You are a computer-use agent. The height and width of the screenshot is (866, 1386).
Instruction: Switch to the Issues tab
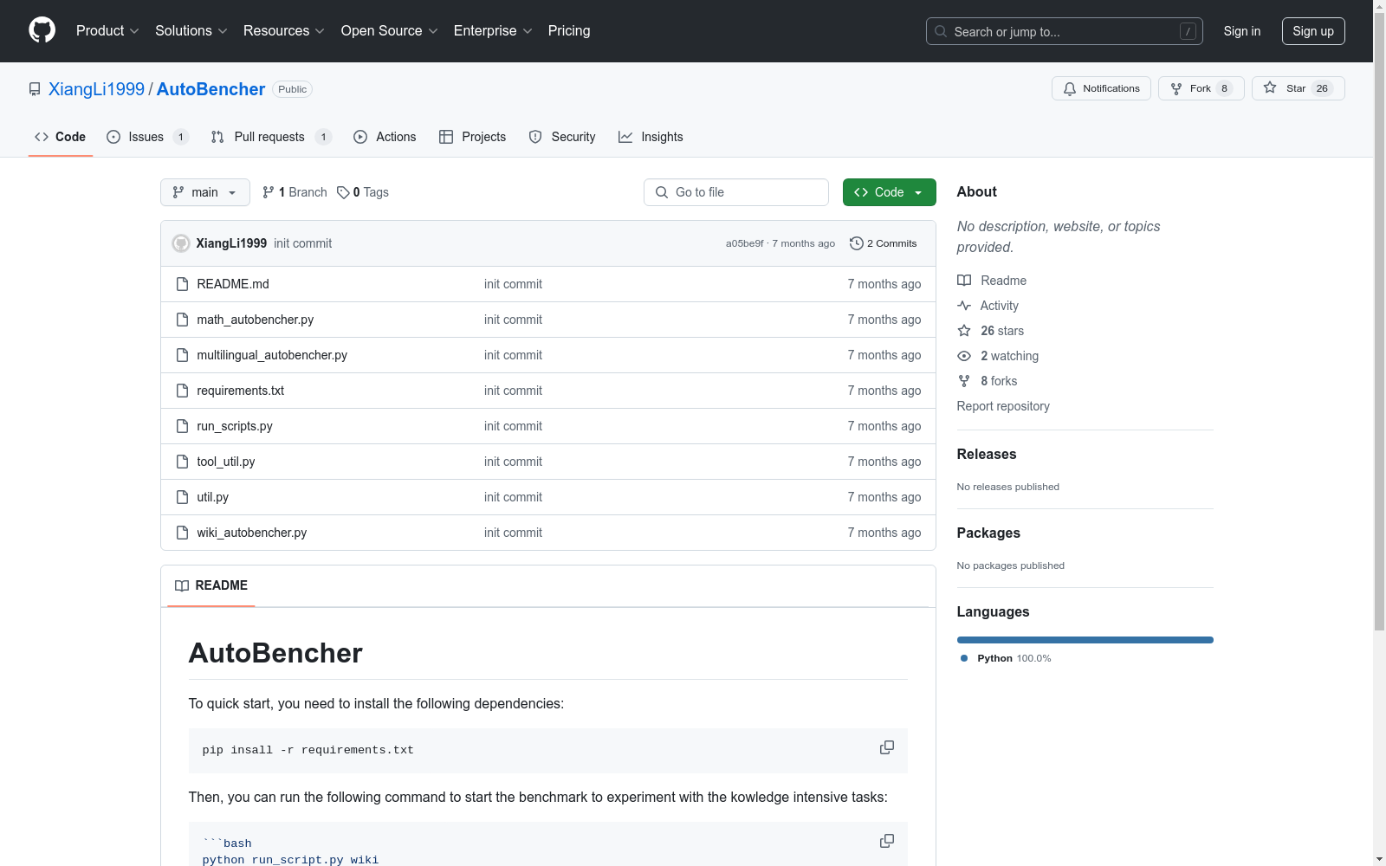[147, 137]
